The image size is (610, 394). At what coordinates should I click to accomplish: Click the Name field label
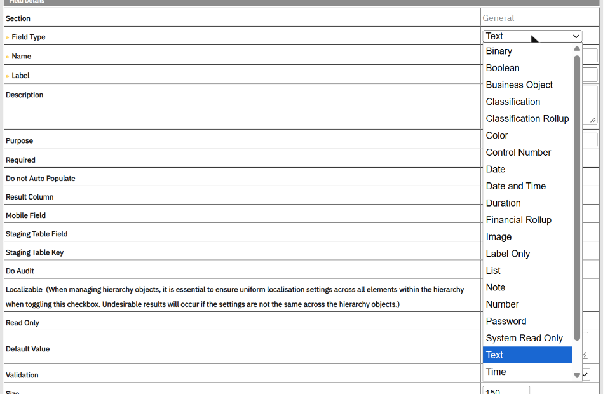tap(22, 57)
